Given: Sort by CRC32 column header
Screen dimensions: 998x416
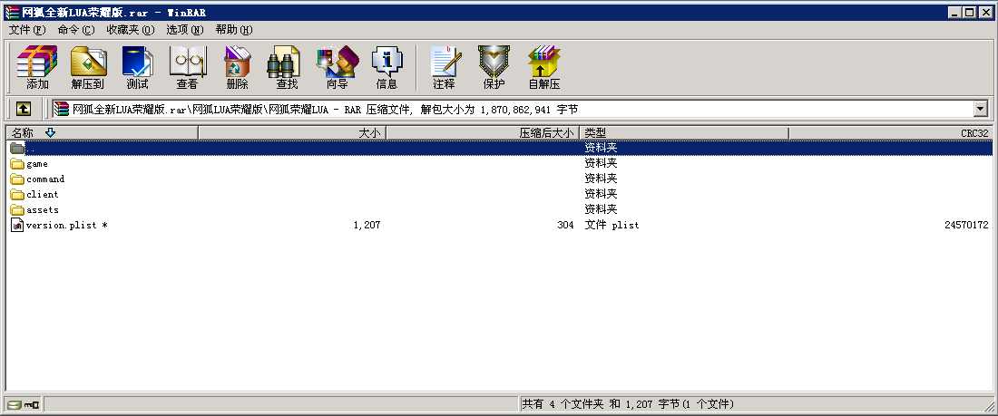Looking at the screenshot, I should point(890,133).
